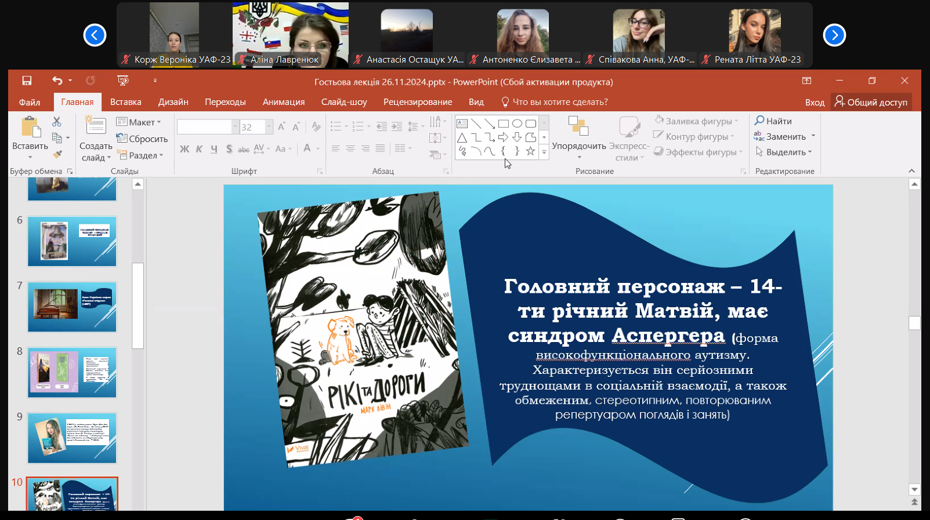Click Сбросить to reset the slide
930x520 pixels.
142,139
